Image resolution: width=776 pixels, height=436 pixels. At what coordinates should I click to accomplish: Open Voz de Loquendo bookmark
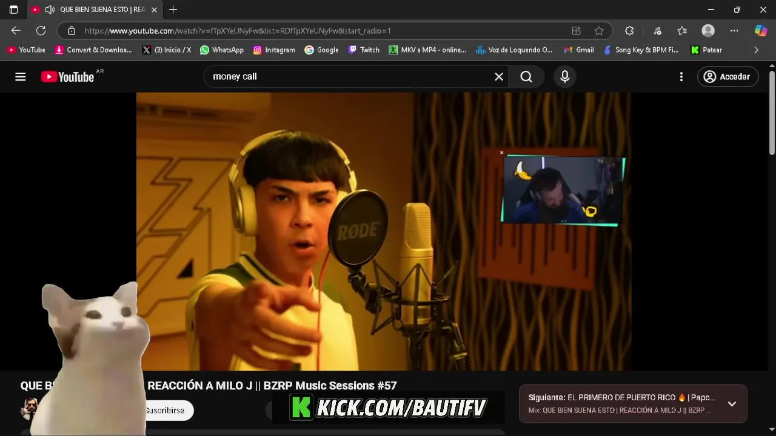515,50
